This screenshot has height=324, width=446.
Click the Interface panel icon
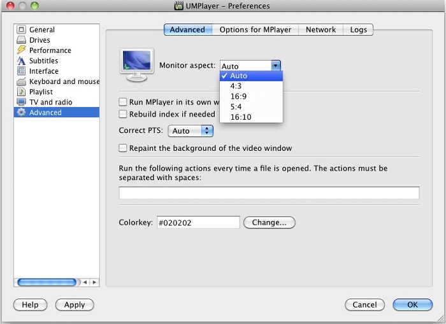tap(21, 71)
